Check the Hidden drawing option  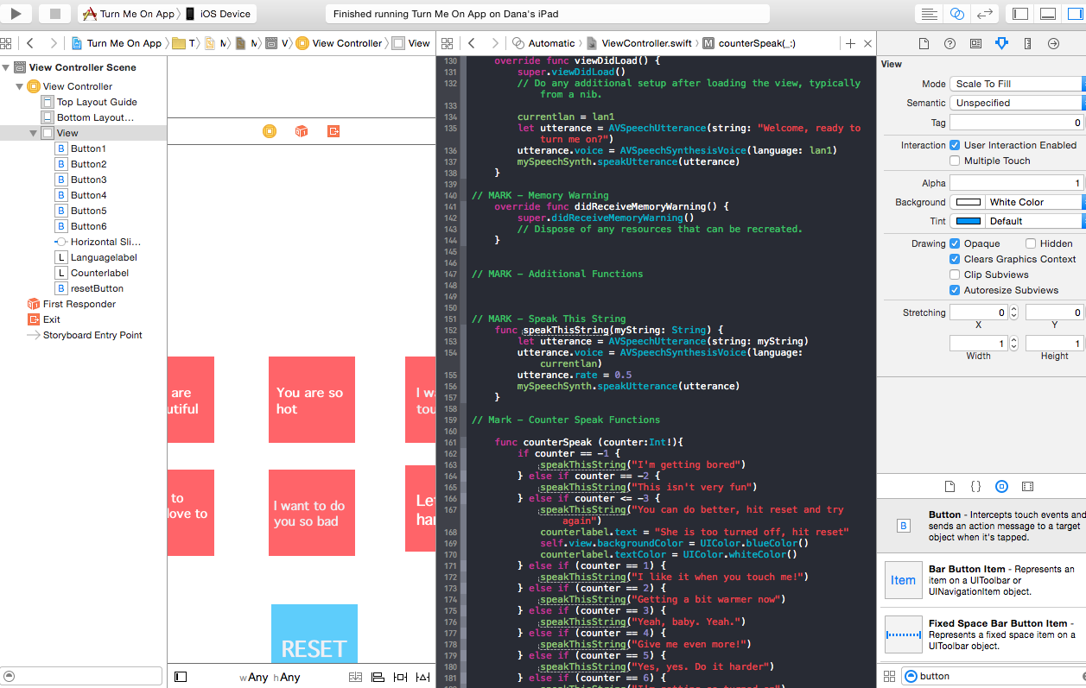pyautogui.click(x=1031, y=243)
